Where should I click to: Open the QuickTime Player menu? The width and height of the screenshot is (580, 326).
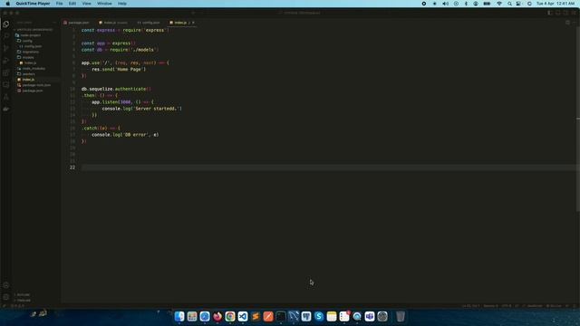point(33,4)
